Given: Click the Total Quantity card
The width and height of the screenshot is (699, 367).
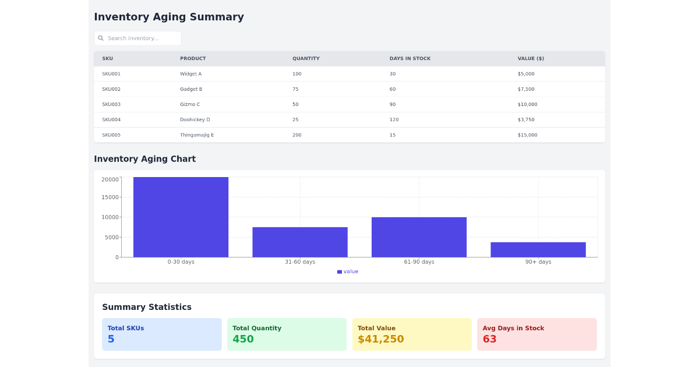Looking at the screenshot, I should [287, 334].
